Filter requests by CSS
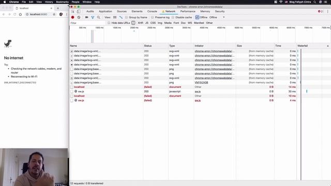 pyautogui.click(x=153, y=23)
